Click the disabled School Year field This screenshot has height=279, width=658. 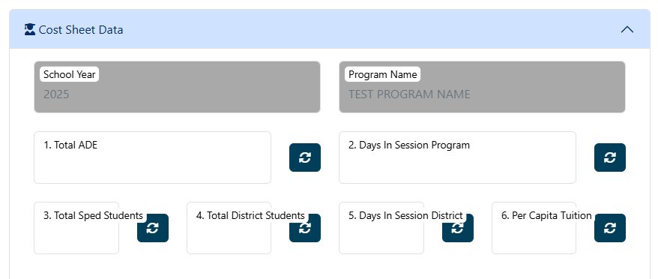point(177,87)
